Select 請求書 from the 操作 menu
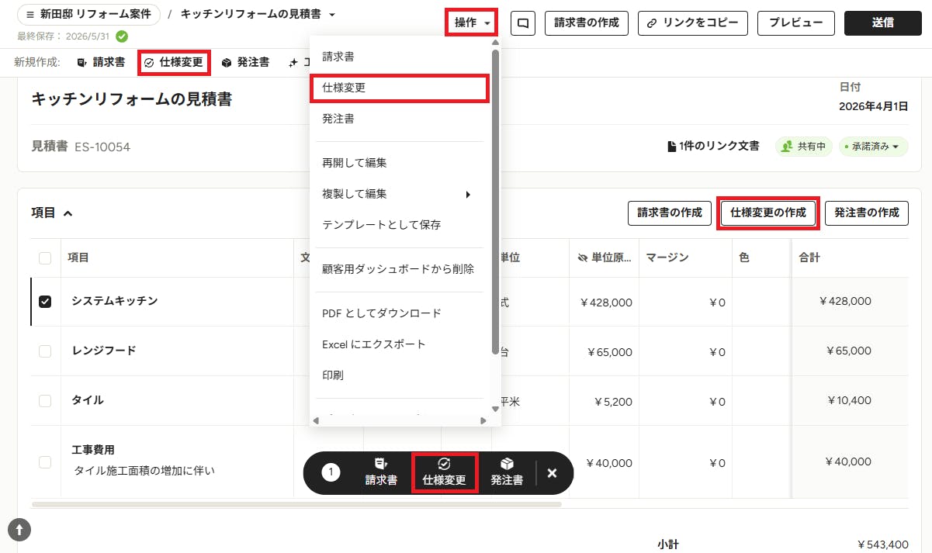 point(400,57)
